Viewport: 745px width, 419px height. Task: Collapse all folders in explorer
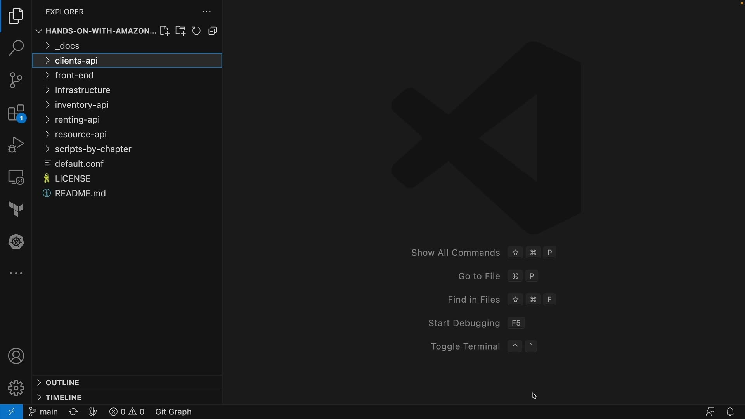(x=213, y=31)
